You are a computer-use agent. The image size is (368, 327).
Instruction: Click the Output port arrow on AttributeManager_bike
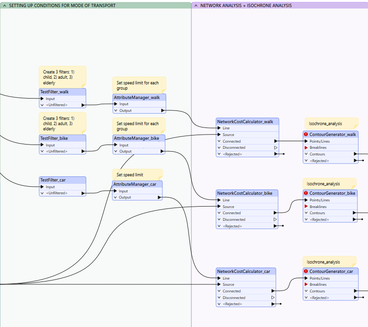pyautogui.click(x=162, y=151)
